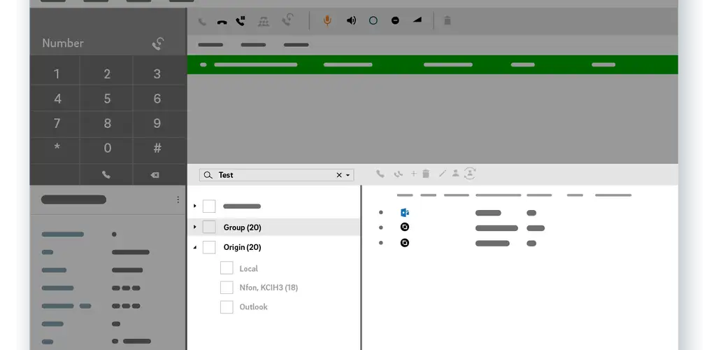Viewport: 716px width, 350px height.
Task: Open the search field dropdown arrow
Action: (x=348, y=175)
